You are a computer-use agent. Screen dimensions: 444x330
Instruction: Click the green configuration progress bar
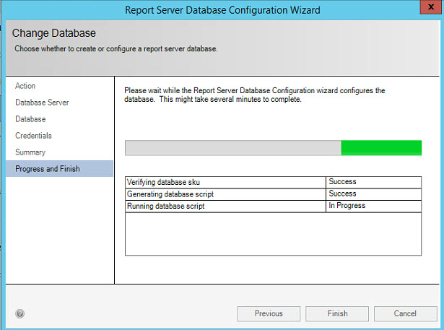273,148
